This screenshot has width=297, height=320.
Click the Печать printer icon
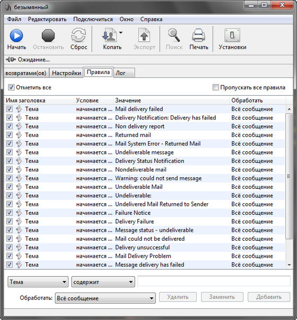(x=198, y=35)
